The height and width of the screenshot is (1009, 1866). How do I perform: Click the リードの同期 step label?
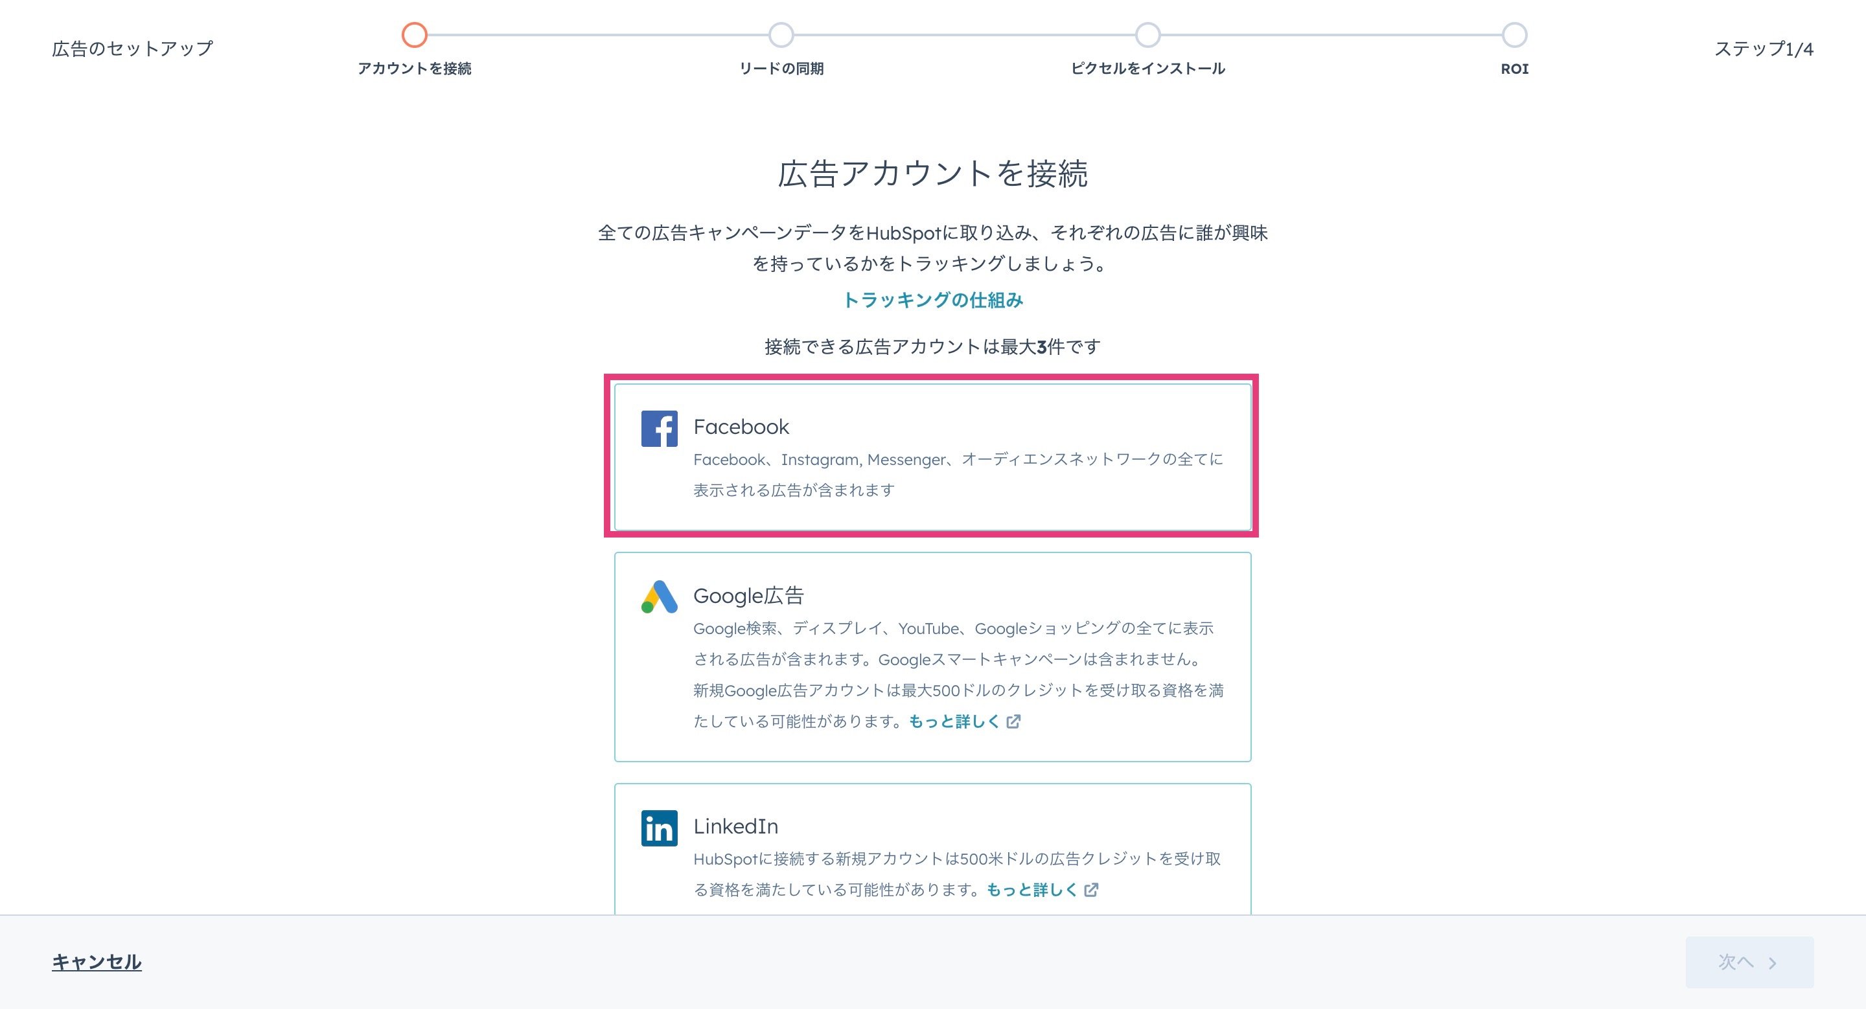[x=781, y=69]
